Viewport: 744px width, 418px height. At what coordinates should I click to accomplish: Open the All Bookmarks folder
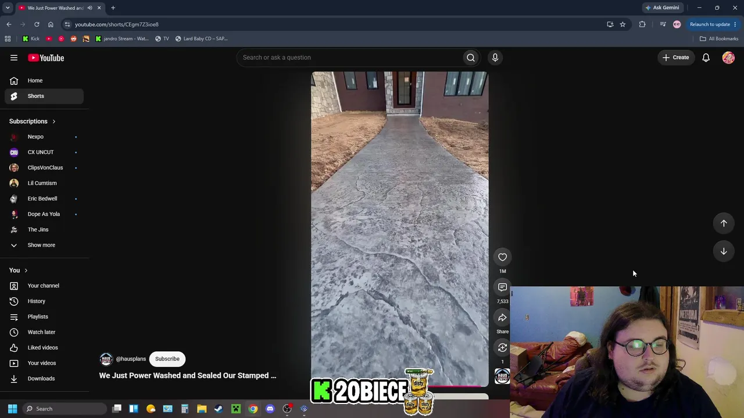point(719,39)
